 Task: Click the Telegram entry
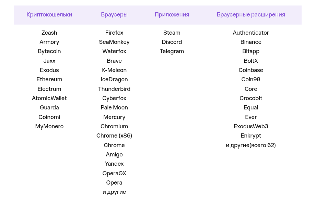(x=172, y=51)
